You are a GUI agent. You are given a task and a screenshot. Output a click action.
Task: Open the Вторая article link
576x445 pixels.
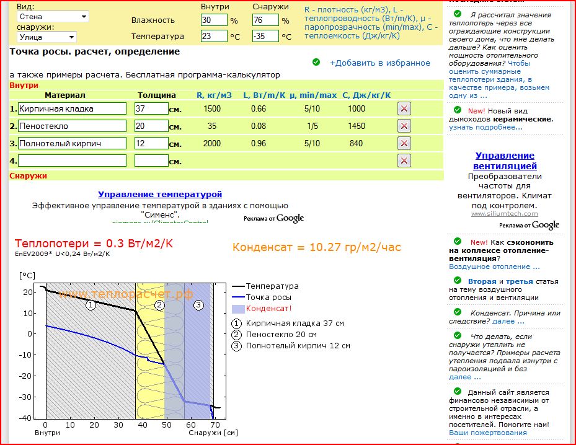click(482, 281)
